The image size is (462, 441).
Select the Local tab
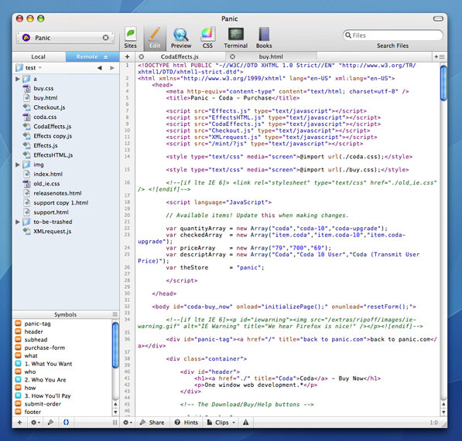[39, 56]
